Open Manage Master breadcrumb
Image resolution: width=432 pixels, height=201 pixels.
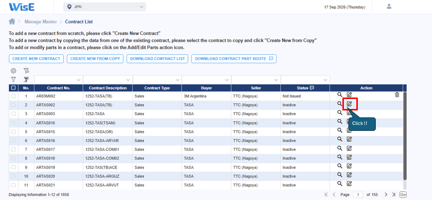click(41, 22)
